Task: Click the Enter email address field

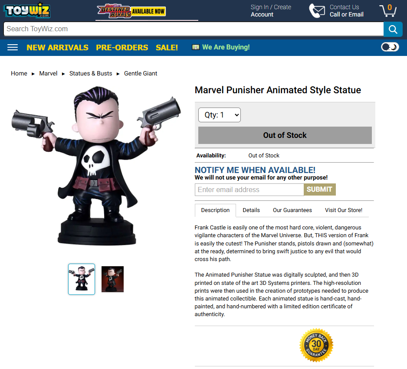Action: point(249,189)
